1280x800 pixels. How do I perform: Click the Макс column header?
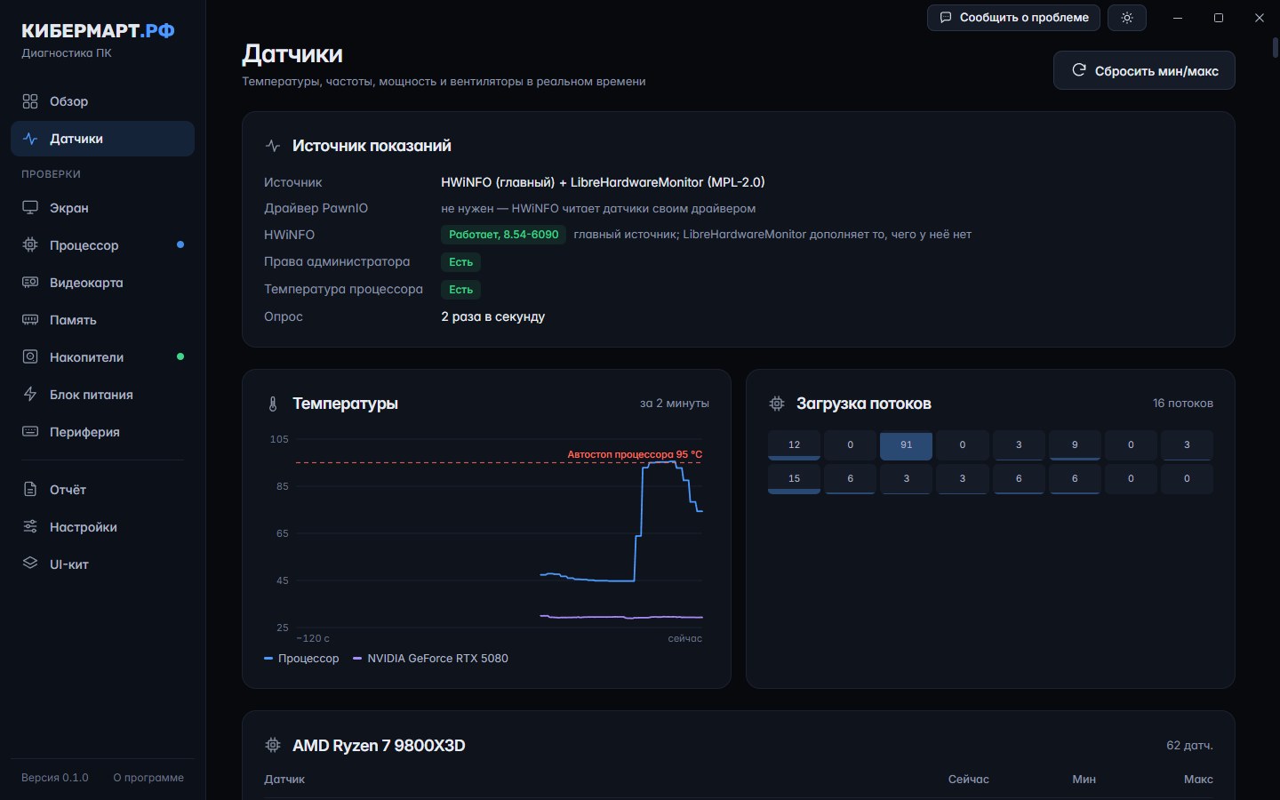[x=1198, y=780]
